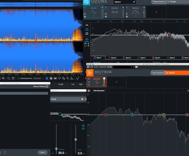Select the magic wand tool in toolbar
The image size is (189, 156).
pyautogui.click(x=68, y=78)
